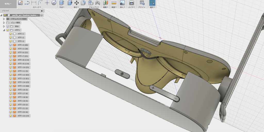Select the Fillet sketch tool
This screenshot has height=132, width=264.
(x=40, y=3)
